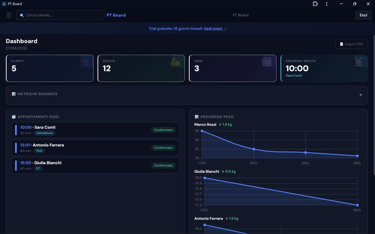This screenshot has height=234, width=375.
Task: Focus the Cerca cliente search field
Action: click(60, 15)
